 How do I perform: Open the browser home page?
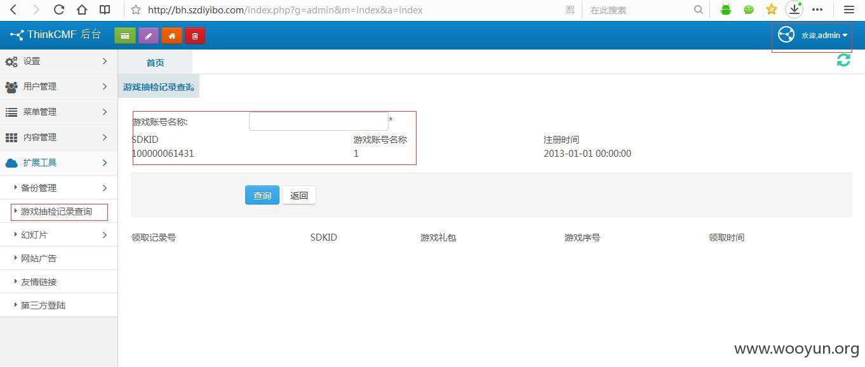(x=82, y=10)
